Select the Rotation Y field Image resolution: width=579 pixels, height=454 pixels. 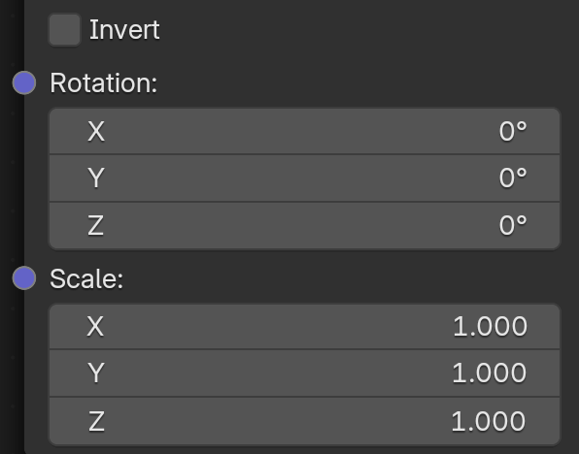[x=305, y=178]
